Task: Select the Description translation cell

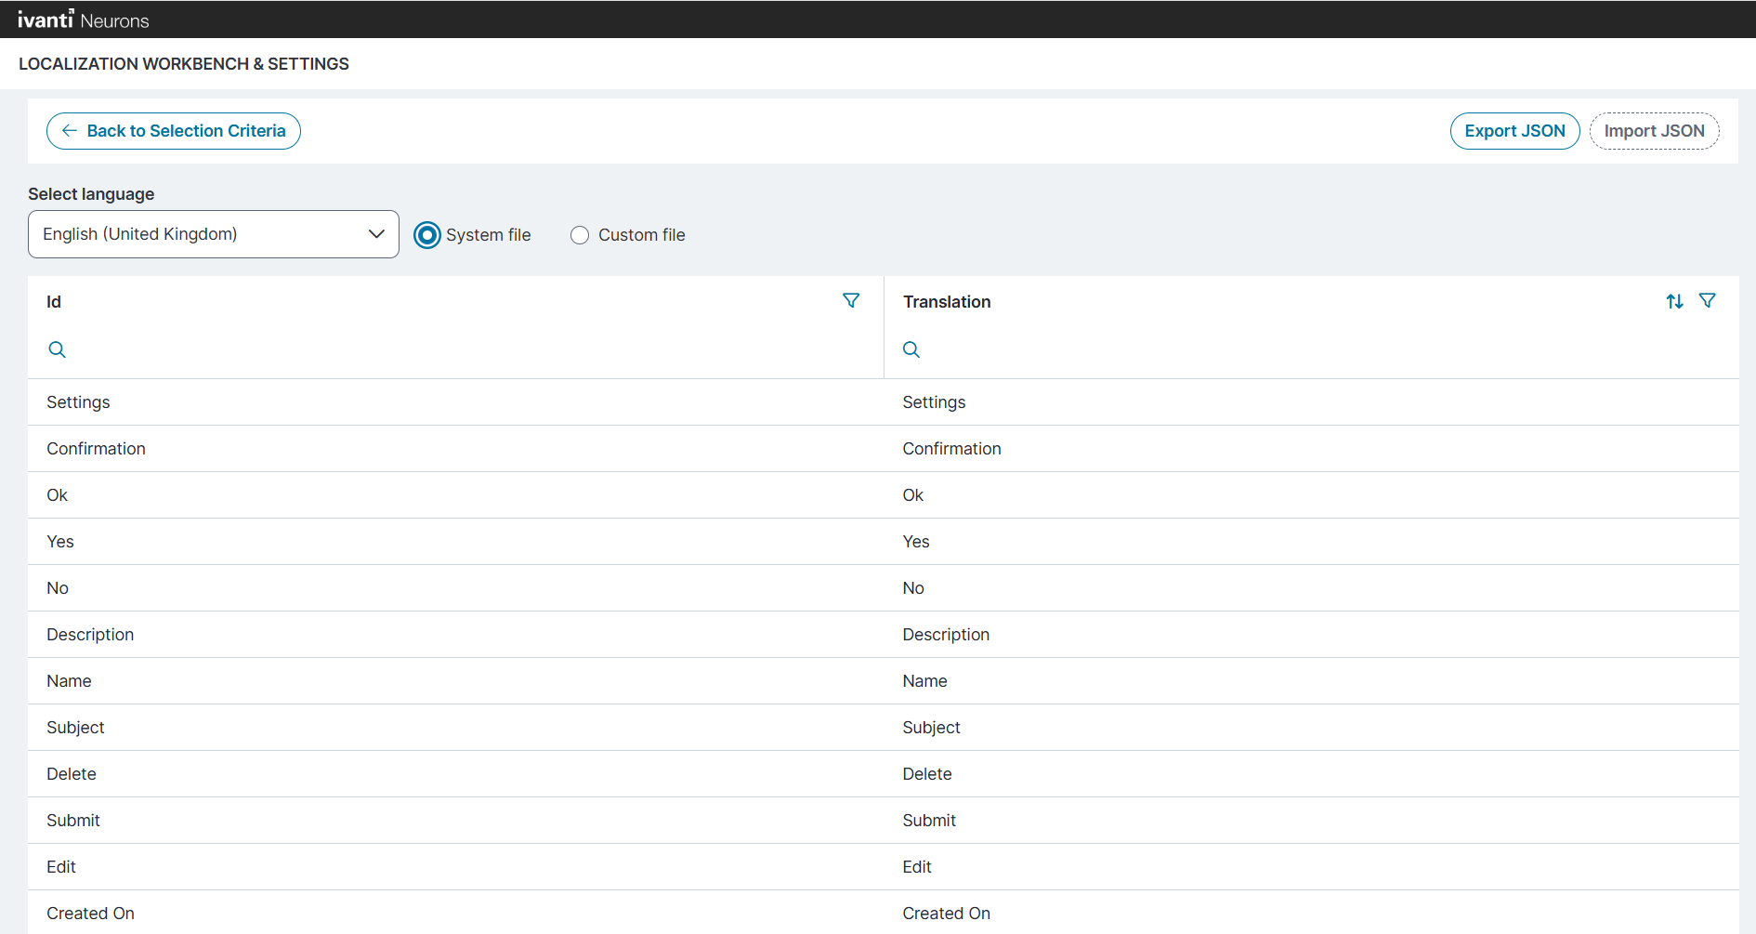Action: point(946,635)
